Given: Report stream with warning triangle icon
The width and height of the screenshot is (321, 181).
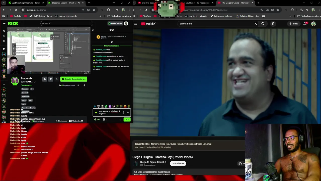Looking at the screenshot, I should tap(84, 85).
